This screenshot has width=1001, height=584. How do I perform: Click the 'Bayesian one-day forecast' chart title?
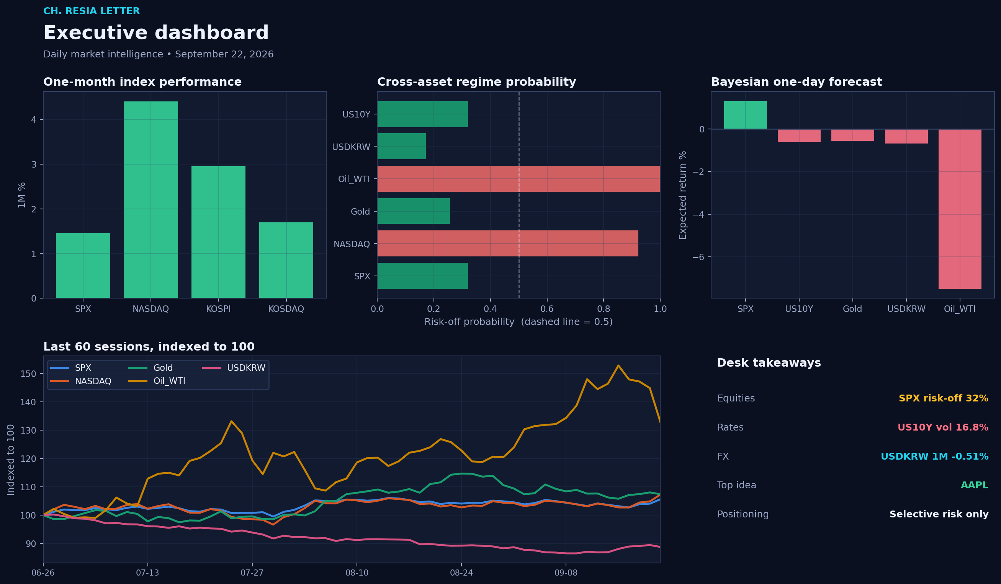pyautogui.click(x=797, y=82)
